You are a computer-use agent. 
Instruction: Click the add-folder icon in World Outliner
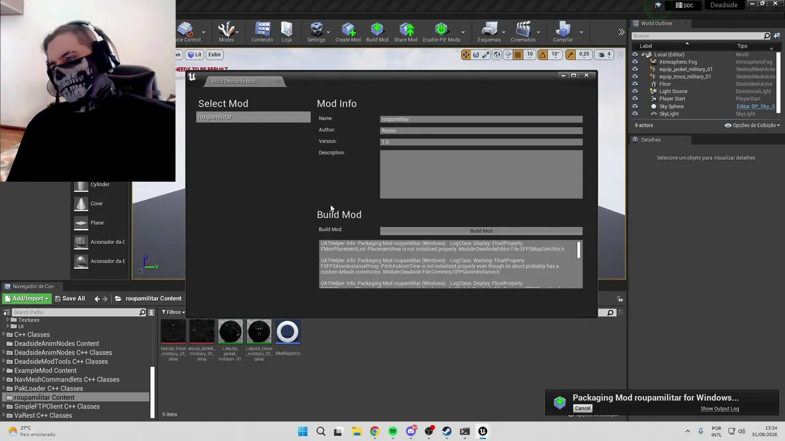pyautogui.click(x=776, y=36)
